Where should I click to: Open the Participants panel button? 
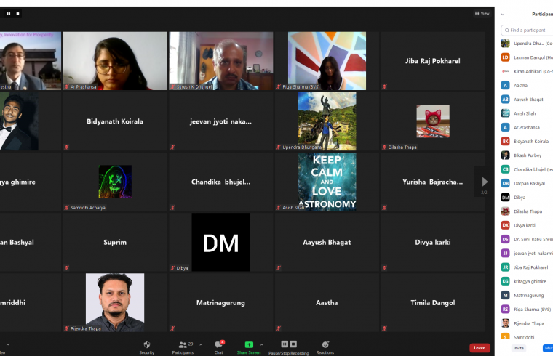pyautogui.click(x=183, y=347)
